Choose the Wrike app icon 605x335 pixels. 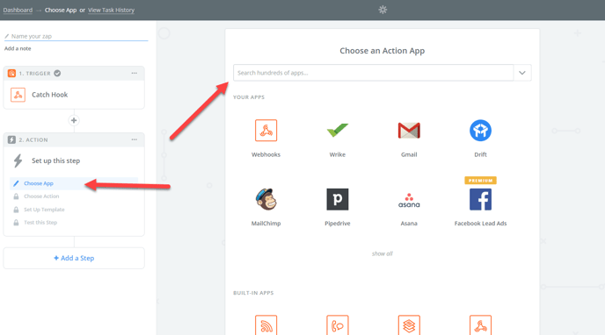click(x=337, y=131)
